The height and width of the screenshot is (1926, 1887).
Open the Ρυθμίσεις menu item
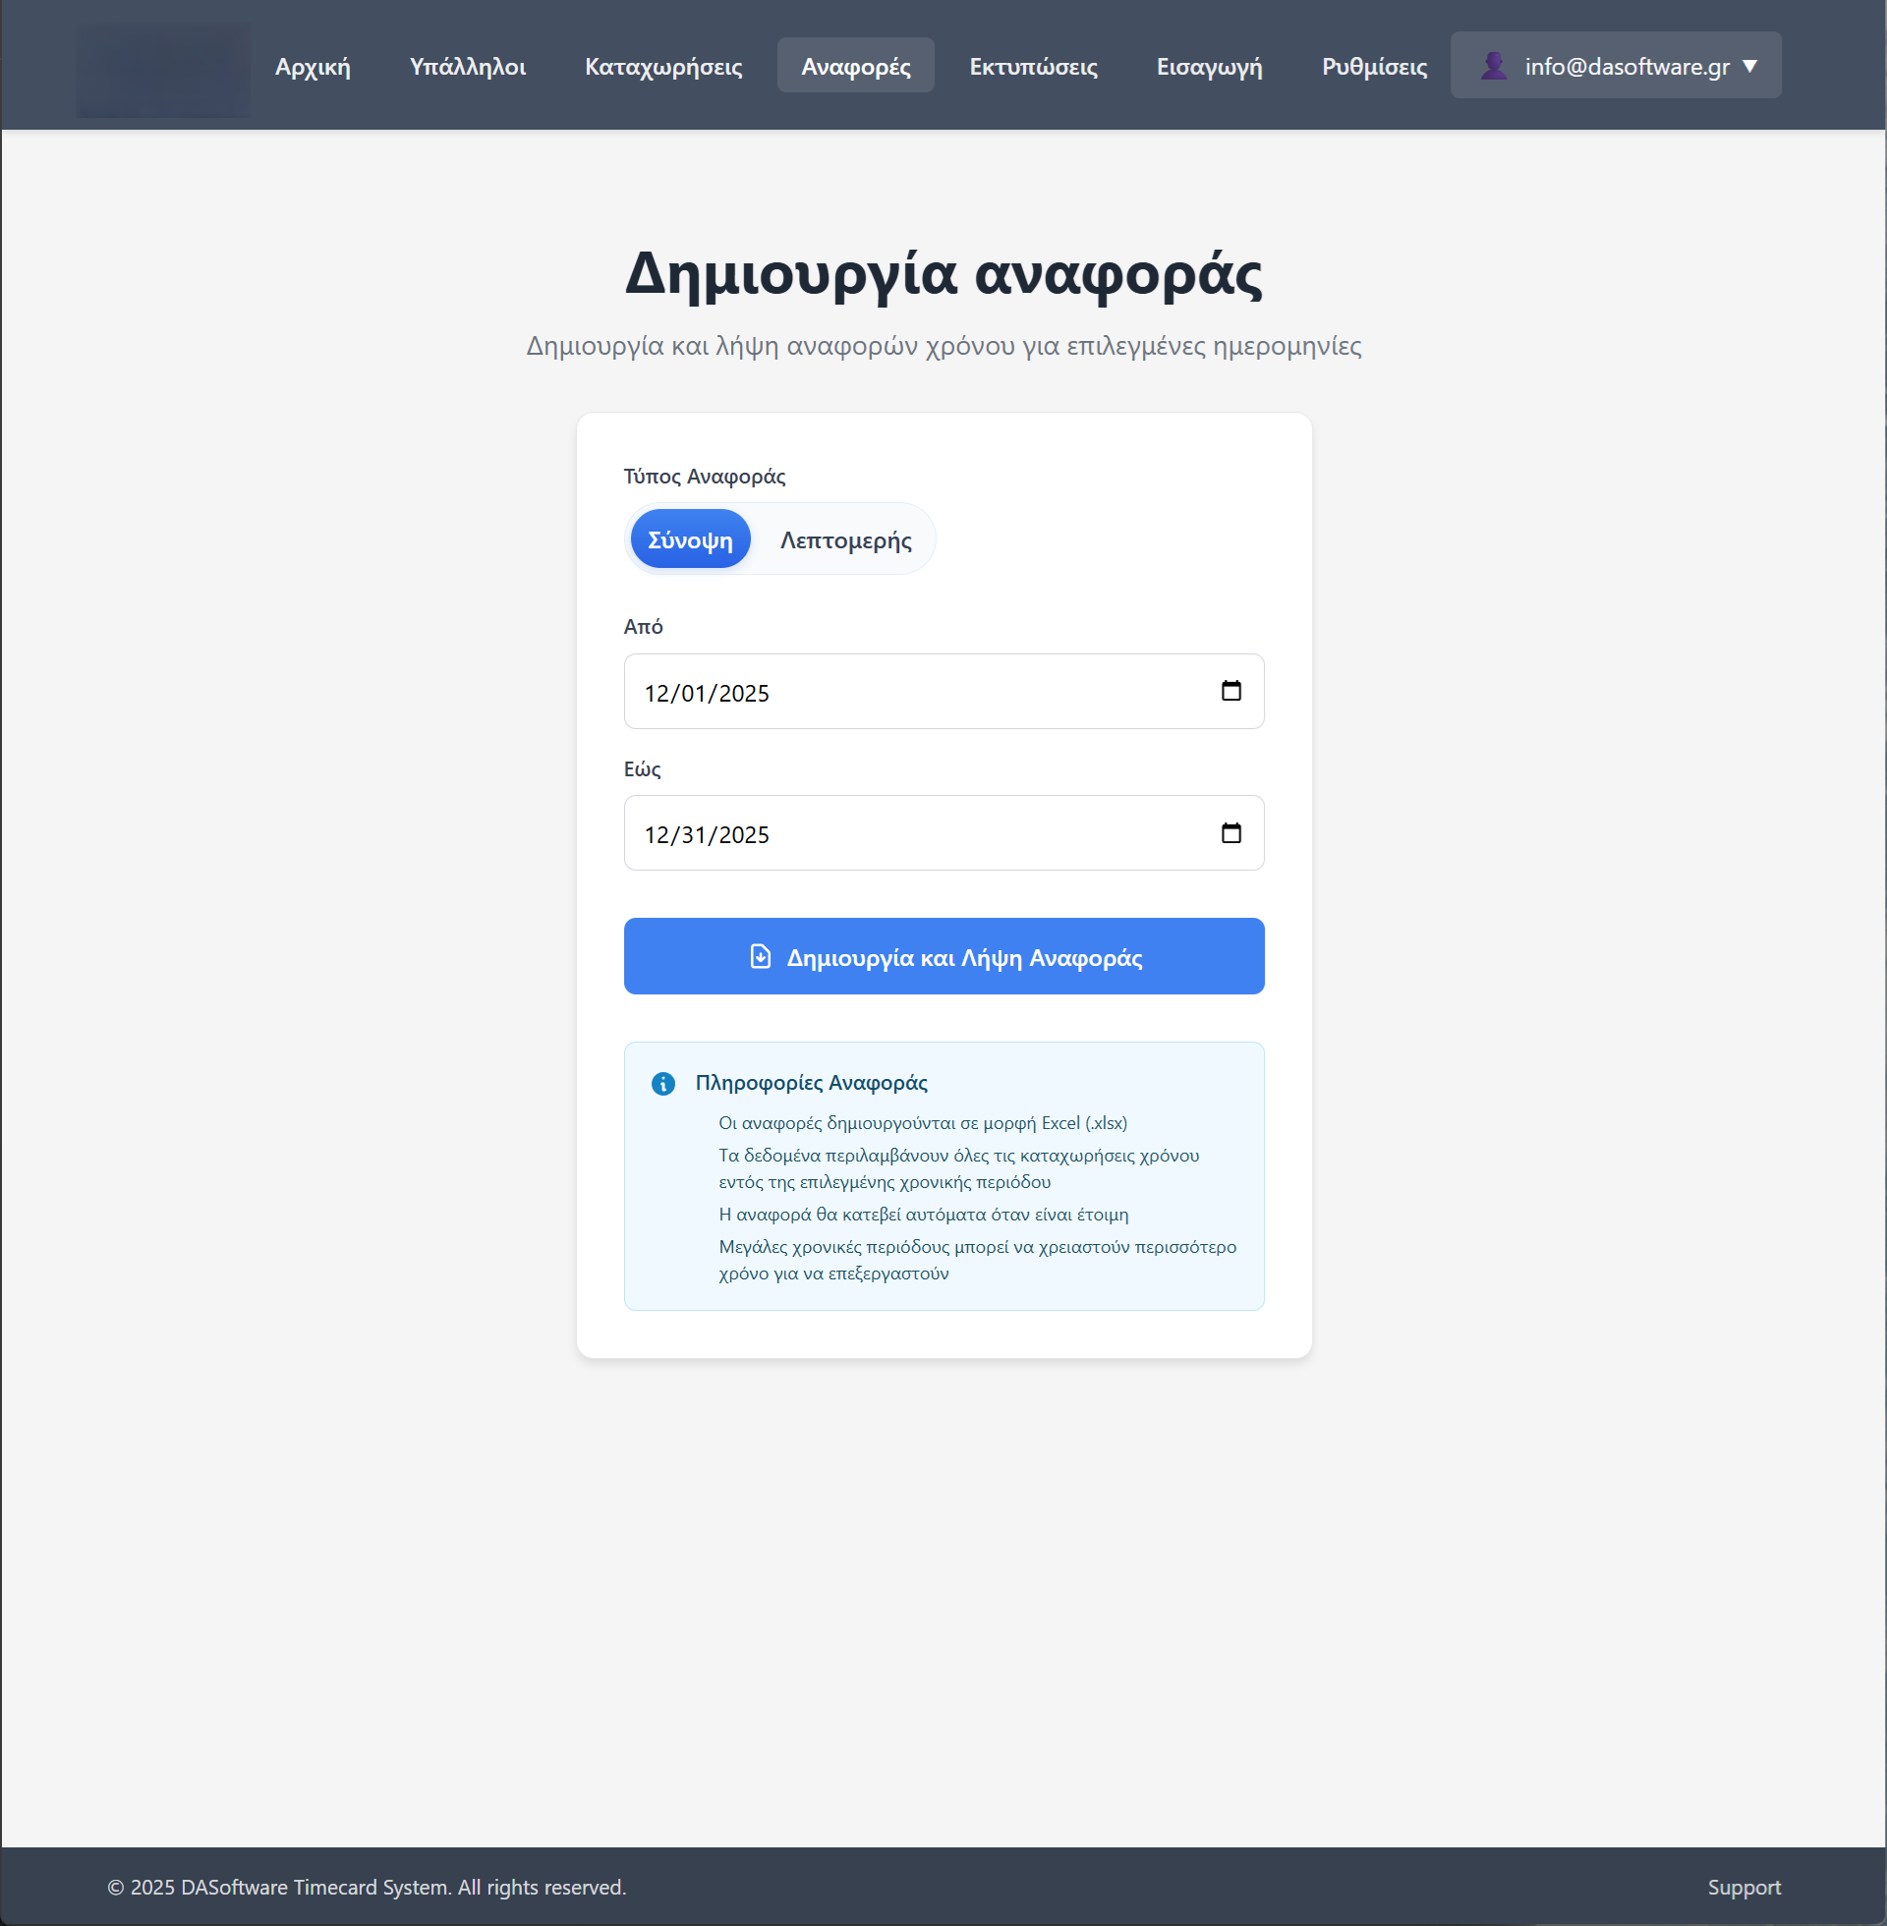[x=1373, y=66]
